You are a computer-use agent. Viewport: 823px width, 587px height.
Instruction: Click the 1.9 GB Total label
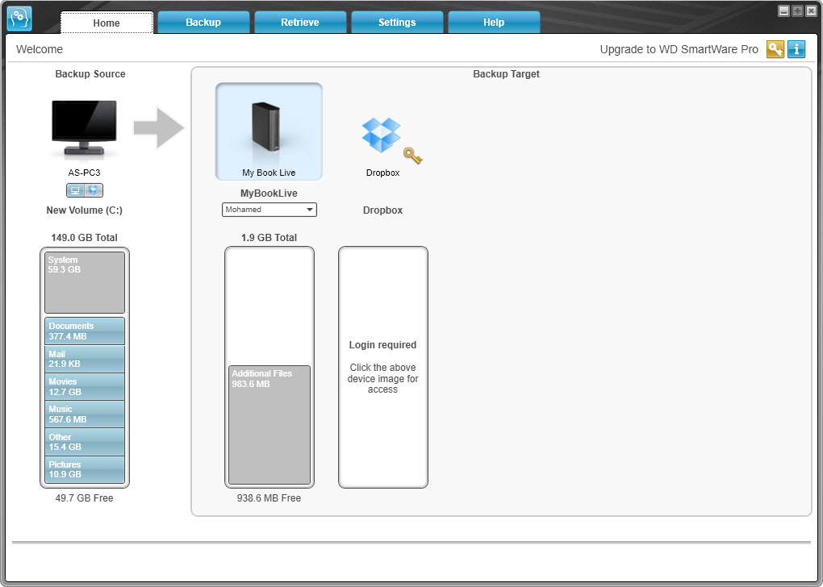[269, 238]
